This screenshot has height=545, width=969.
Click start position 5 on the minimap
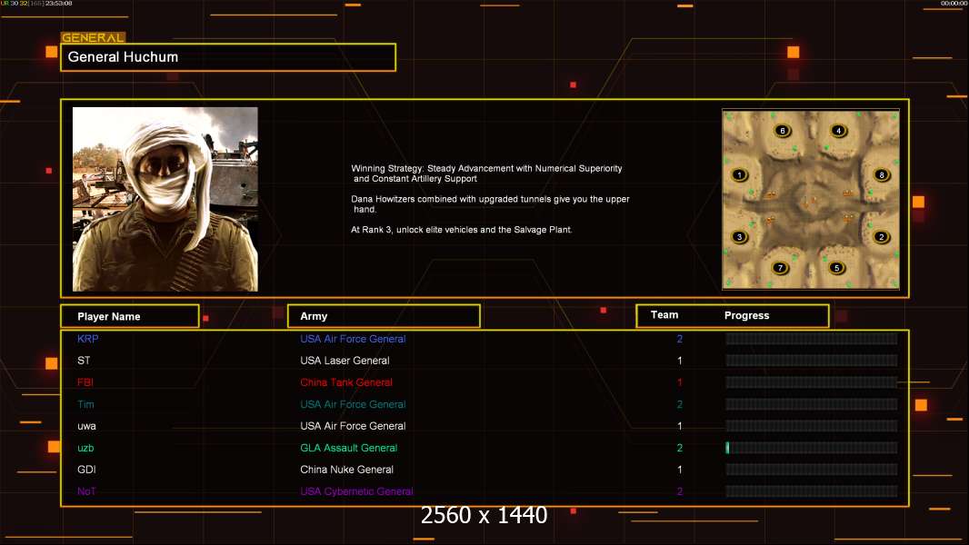point(836,267)
